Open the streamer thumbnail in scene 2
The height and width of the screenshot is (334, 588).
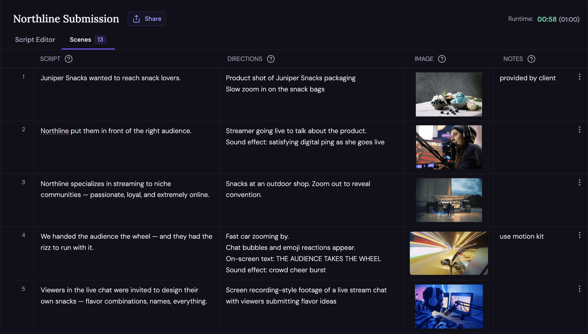[449, 147]
